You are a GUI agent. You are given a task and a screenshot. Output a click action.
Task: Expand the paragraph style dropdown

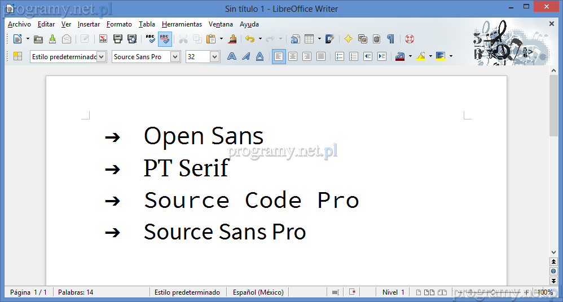[101, 56]
